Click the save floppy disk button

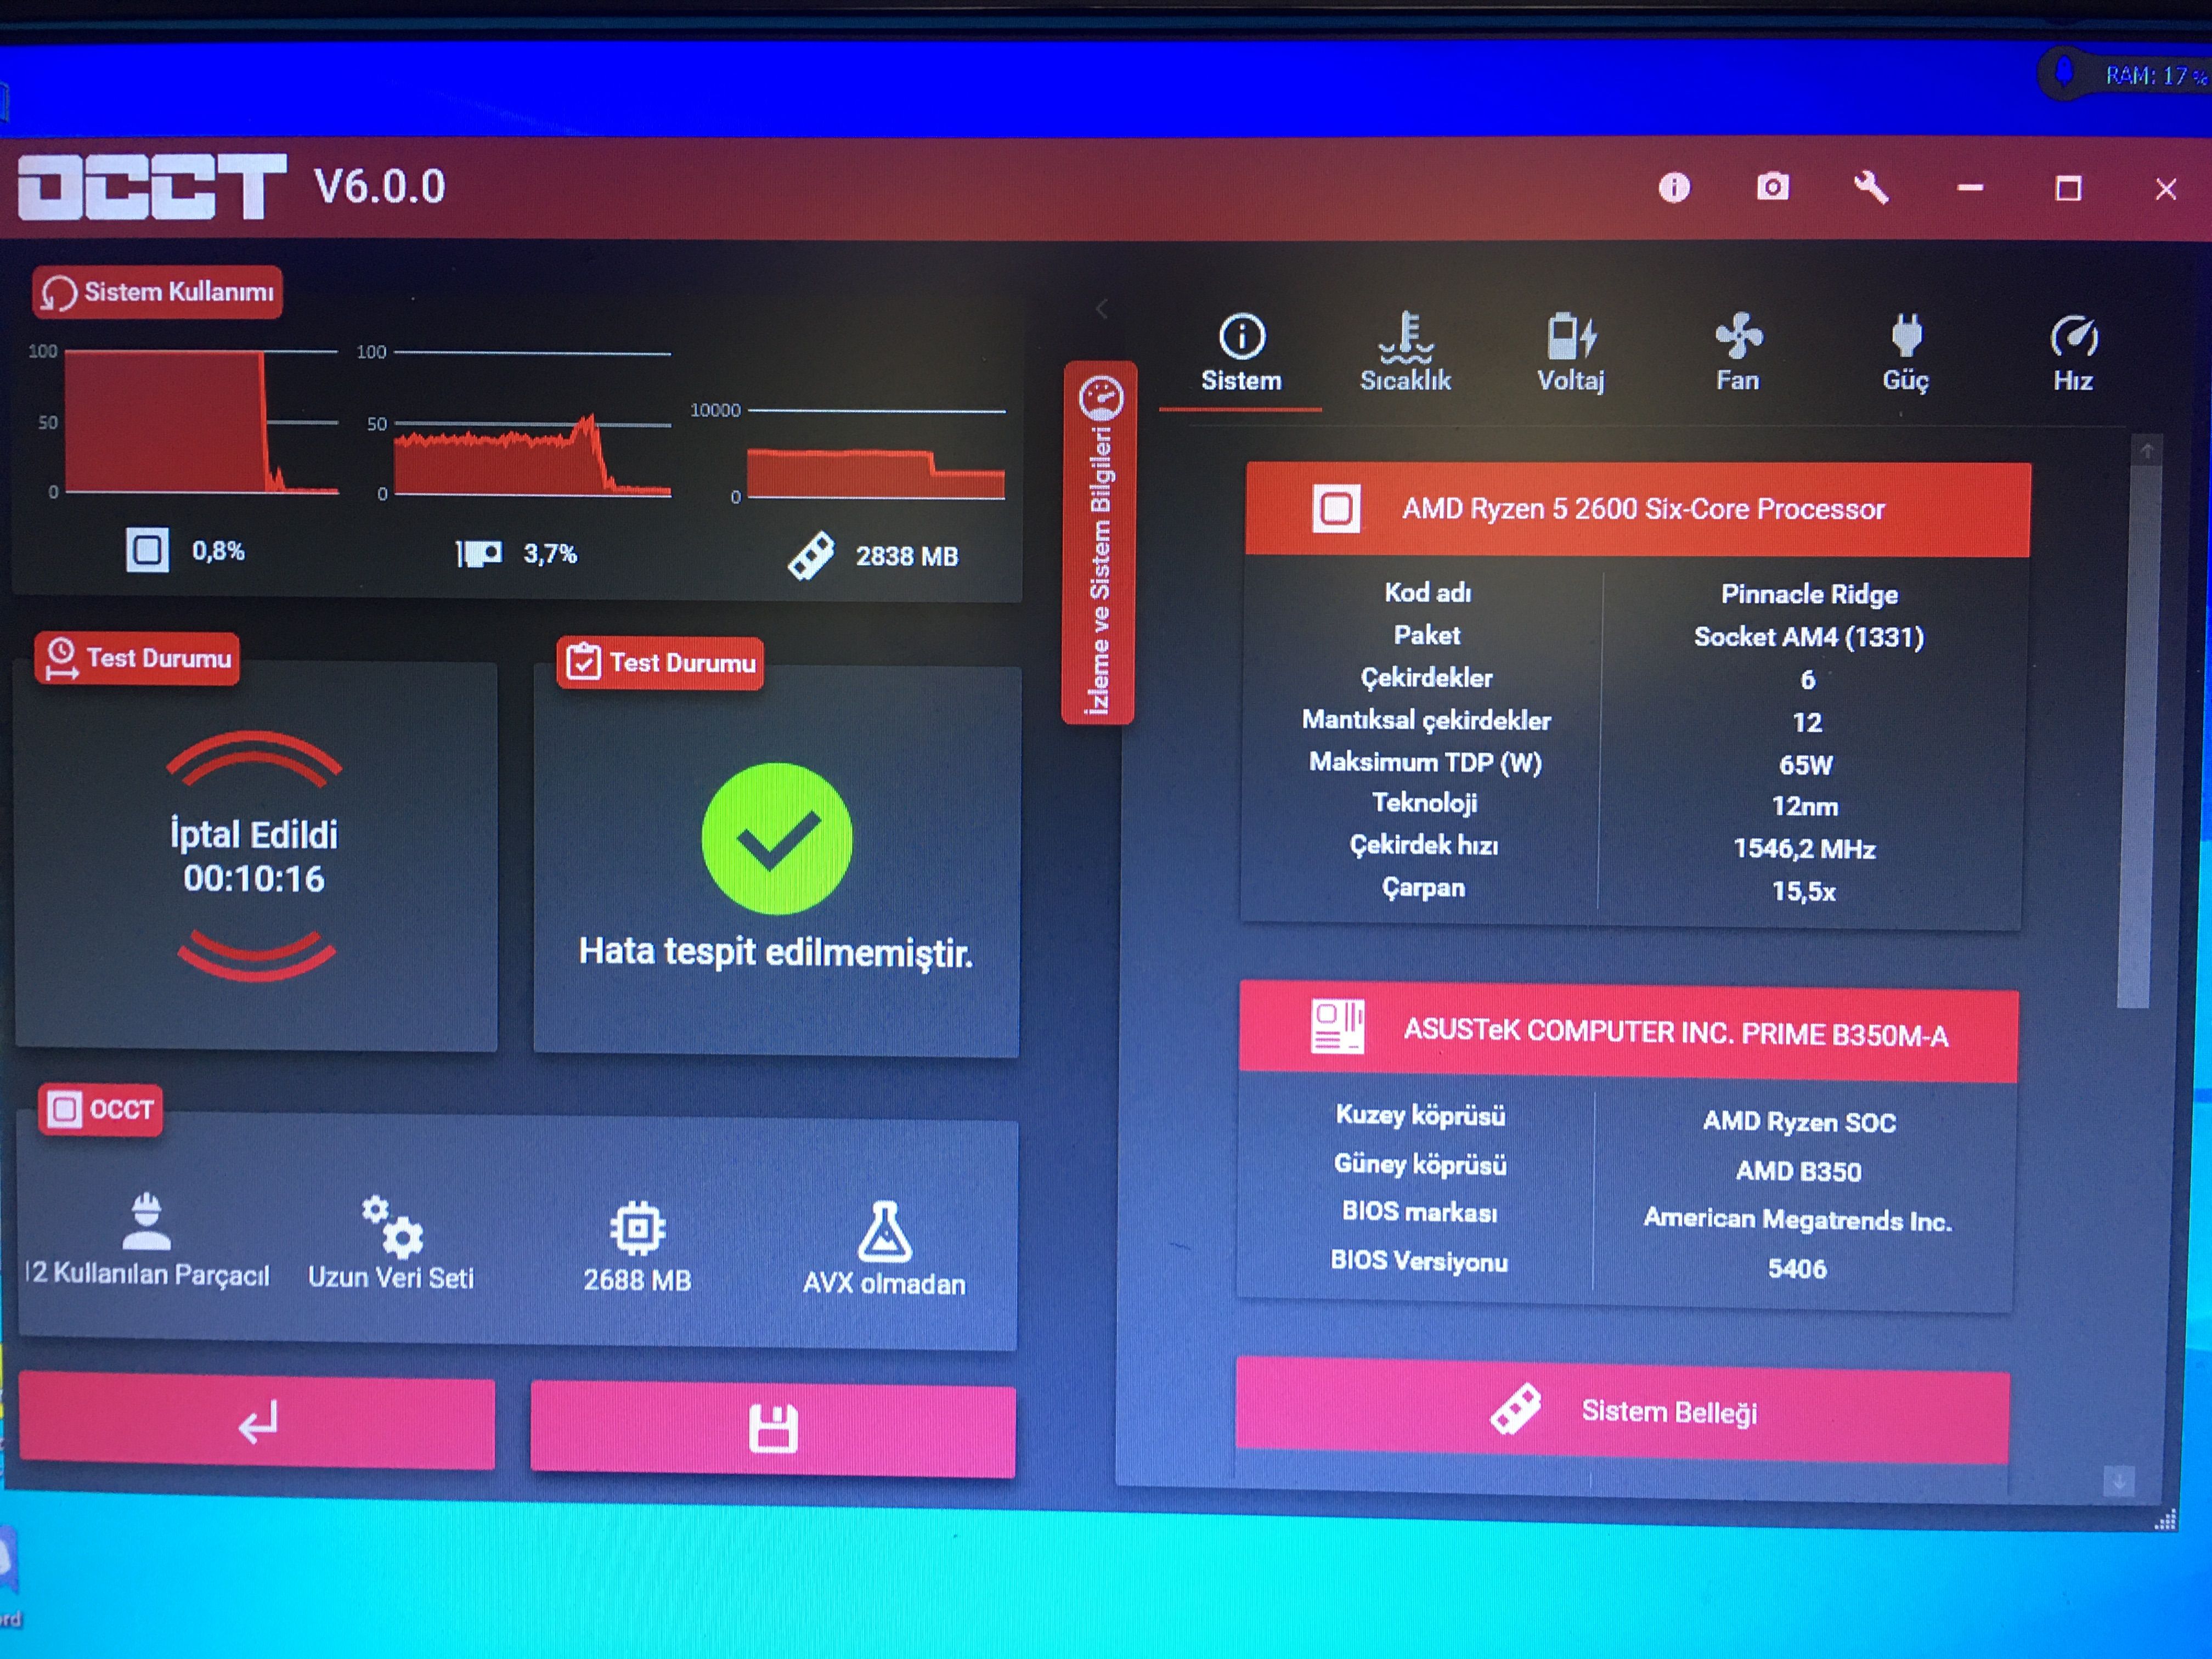tap(773, 1429)
